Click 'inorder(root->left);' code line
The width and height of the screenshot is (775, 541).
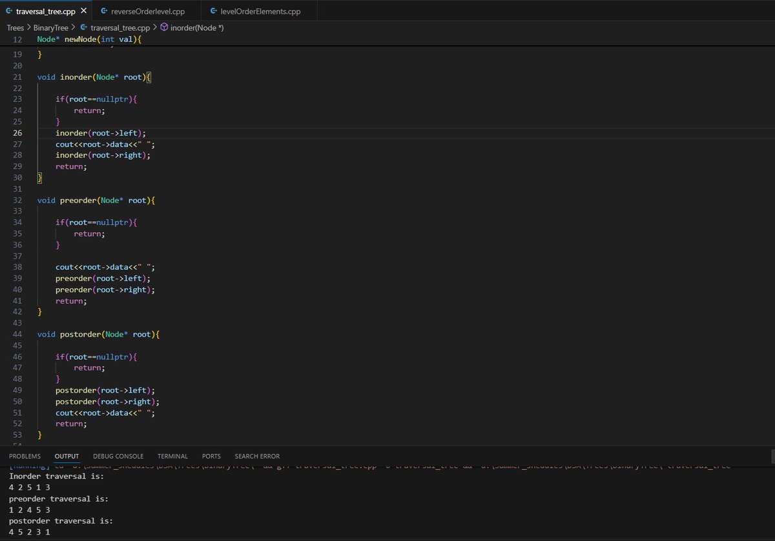pos(101,133)
